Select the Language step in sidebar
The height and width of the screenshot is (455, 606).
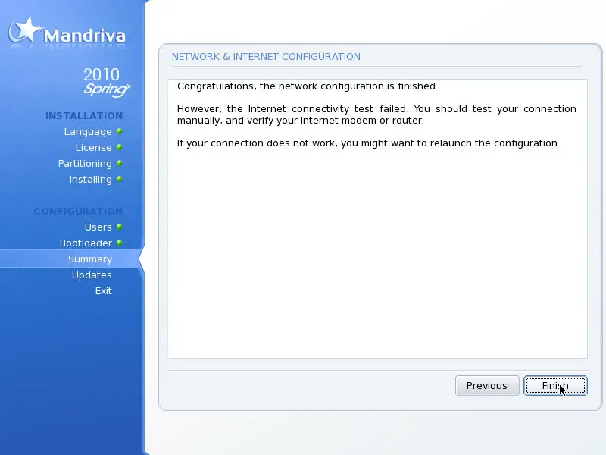(x=88, y=132)
